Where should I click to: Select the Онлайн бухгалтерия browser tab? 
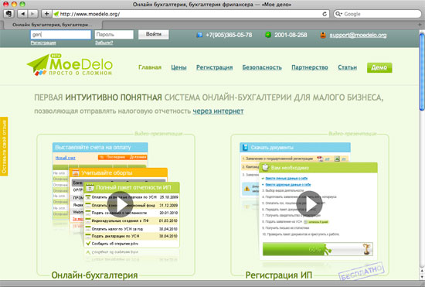tap(53, 25)
